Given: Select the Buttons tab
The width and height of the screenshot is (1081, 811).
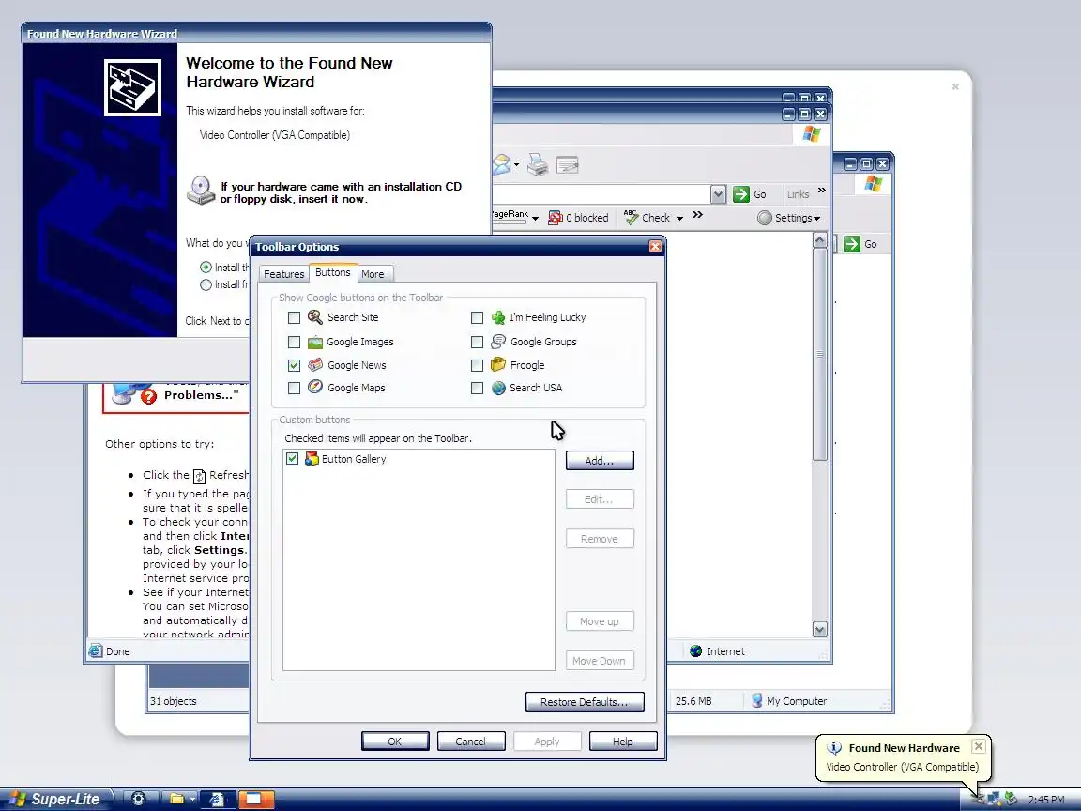Looking at the screenshot, I should point(333,272).
